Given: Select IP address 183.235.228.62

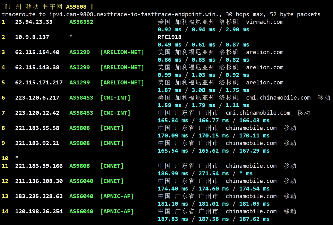Looking at the screenshot, I should [x=39, y=196].
